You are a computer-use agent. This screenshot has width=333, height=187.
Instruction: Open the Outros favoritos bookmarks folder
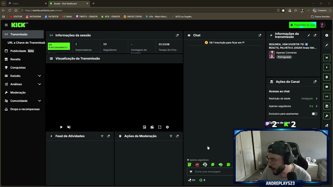click(x=321, y=17)
